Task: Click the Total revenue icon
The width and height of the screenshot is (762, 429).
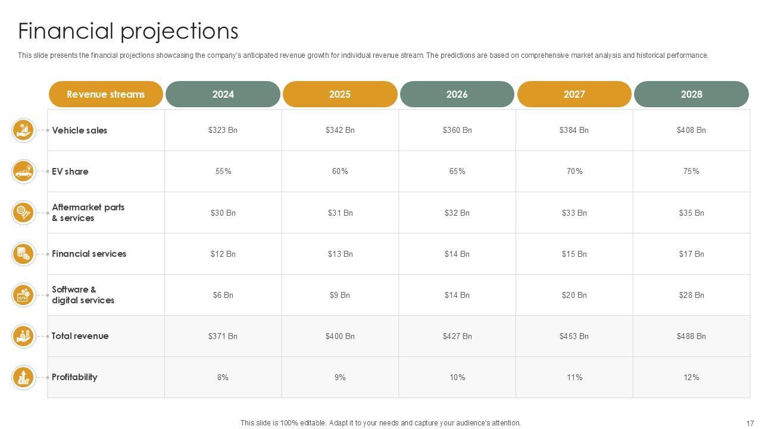Action: tap(23, 336)
